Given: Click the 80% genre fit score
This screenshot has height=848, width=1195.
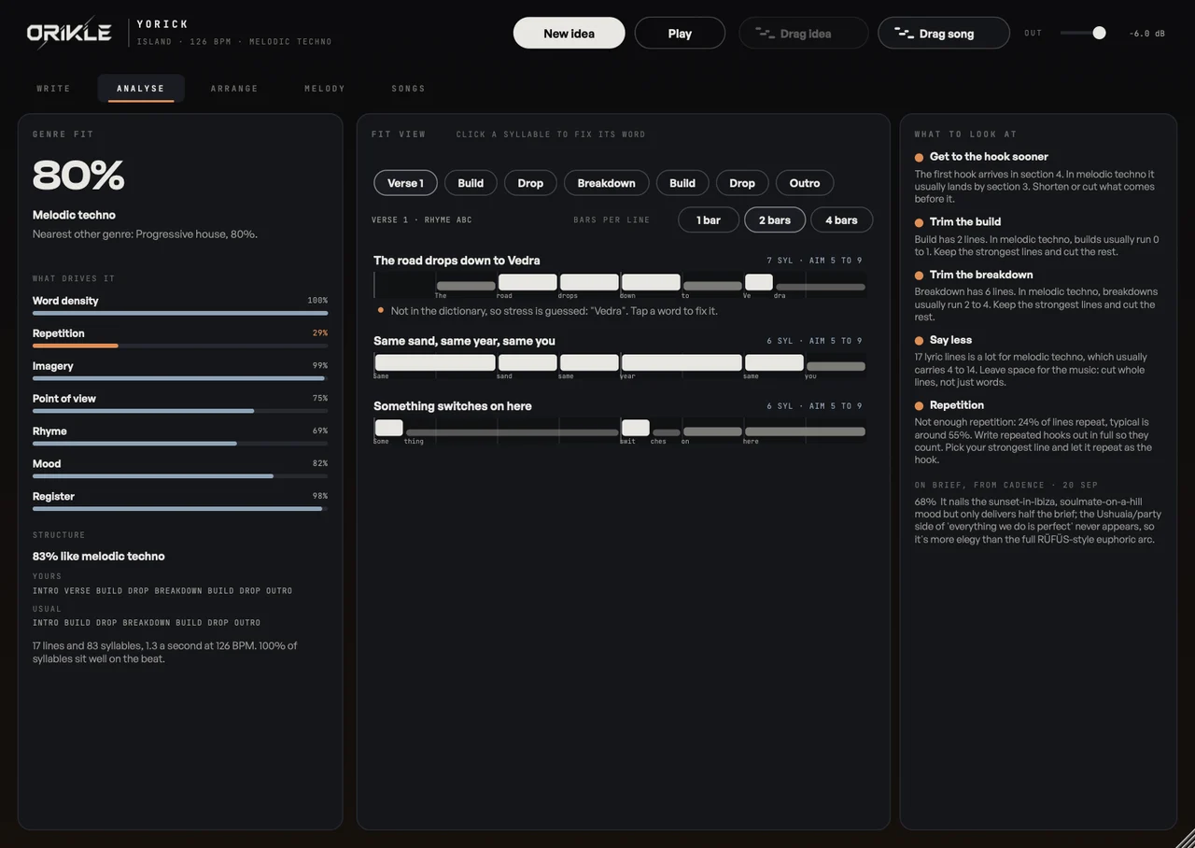Looking at the screenshot, I should point(78,175).
